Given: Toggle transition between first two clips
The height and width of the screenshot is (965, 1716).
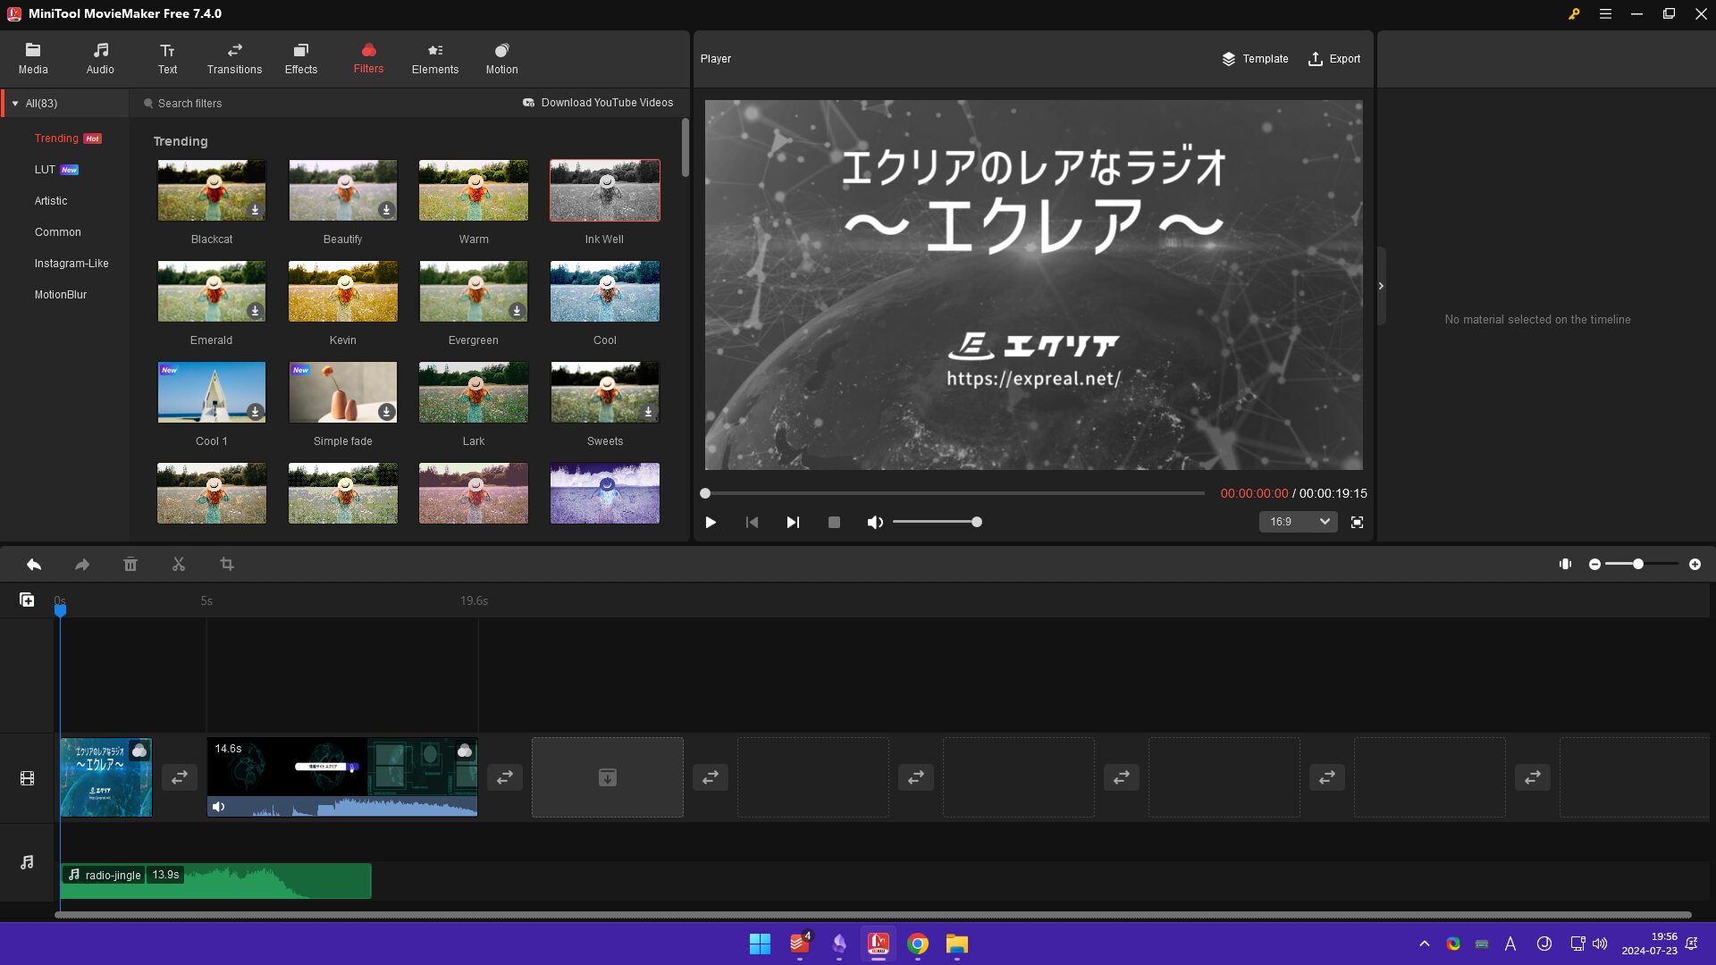Looking at the screenshot, I should tap(180, 777).
